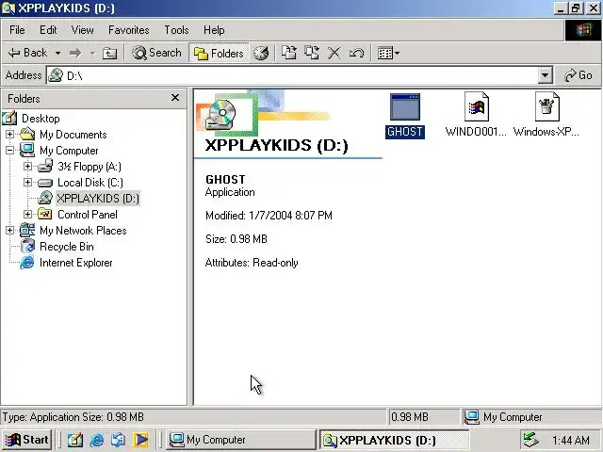This screenshot has height=452, width=603.
Task: Open the File menu
Action: pos(17,30)
